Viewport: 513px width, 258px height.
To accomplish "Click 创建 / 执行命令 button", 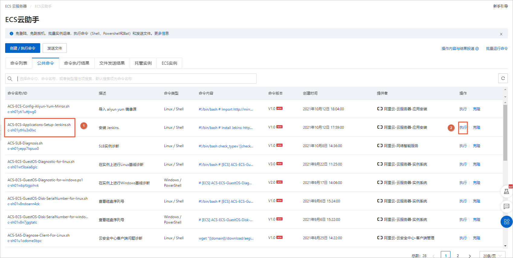I will point(23,48).
